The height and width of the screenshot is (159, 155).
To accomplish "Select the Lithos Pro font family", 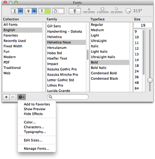I will pos(66,85).
